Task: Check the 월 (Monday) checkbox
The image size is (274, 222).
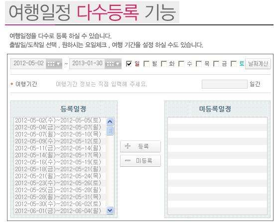Action: pyautogui.click(x=146, y=64)
